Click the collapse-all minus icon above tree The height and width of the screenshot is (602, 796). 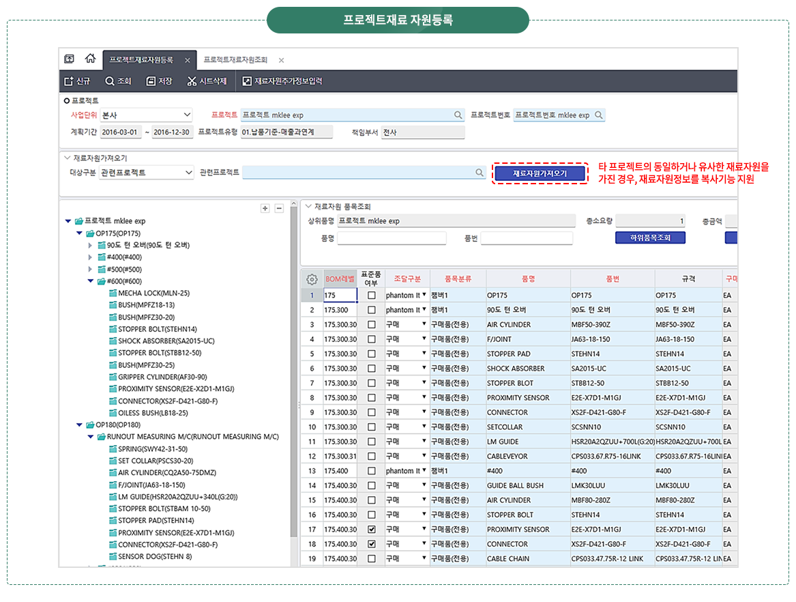pos(279,208)
